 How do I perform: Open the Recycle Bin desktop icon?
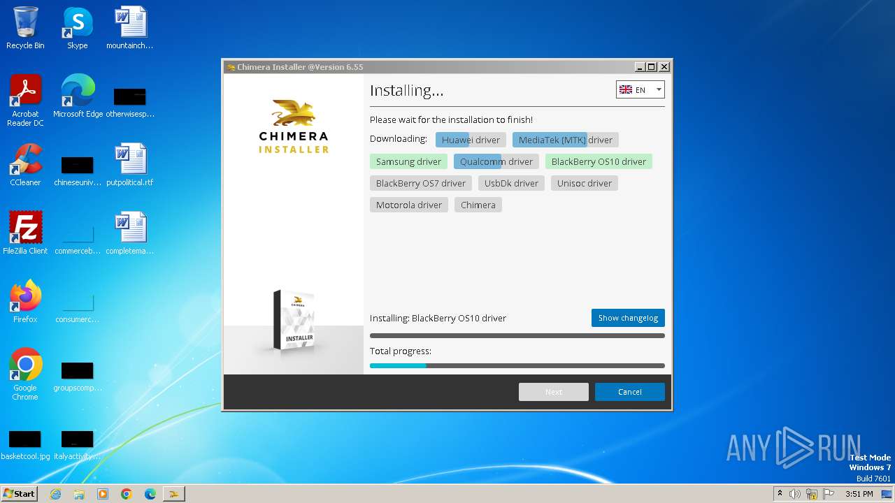pyautogui.click(x=25, y=28)
